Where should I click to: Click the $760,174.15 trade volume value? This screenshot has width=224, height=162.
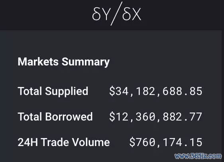(x=166, y=142)
